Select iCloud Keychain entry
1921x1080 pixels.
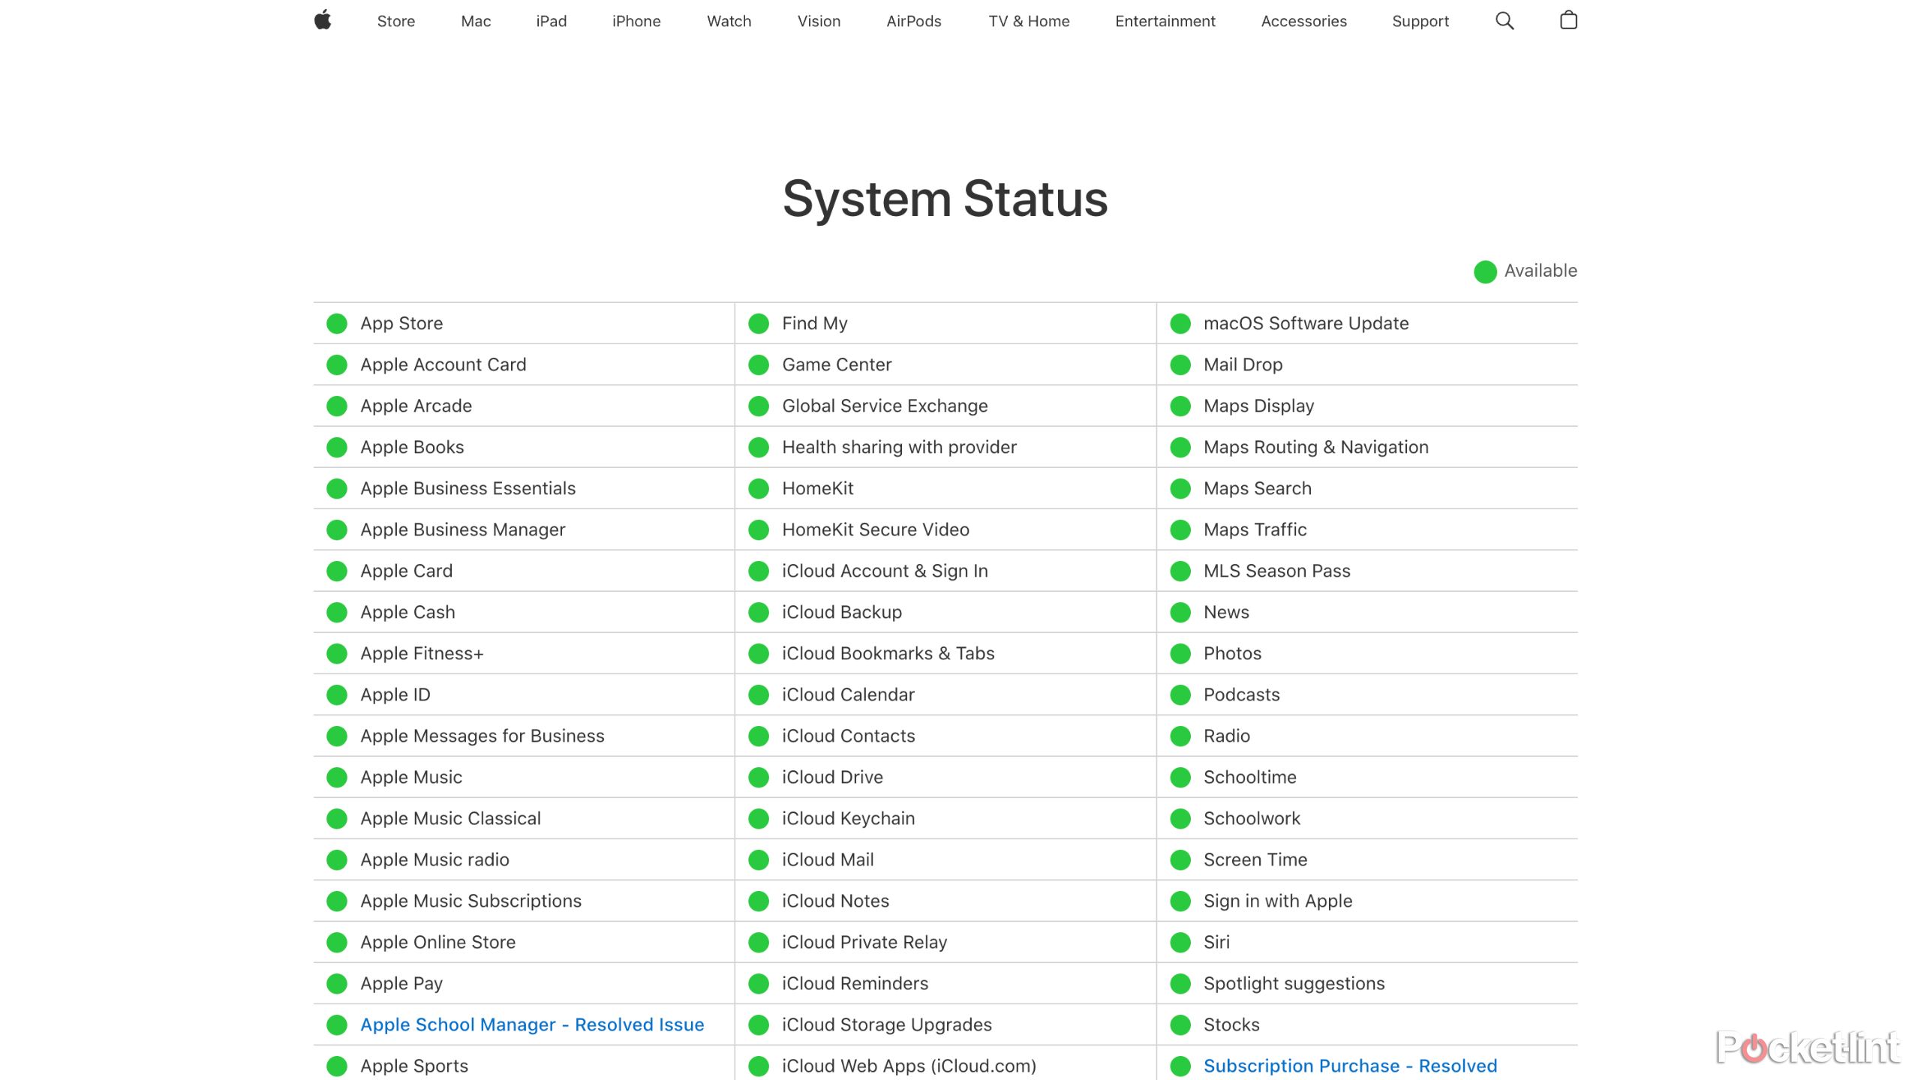[945, 818]
